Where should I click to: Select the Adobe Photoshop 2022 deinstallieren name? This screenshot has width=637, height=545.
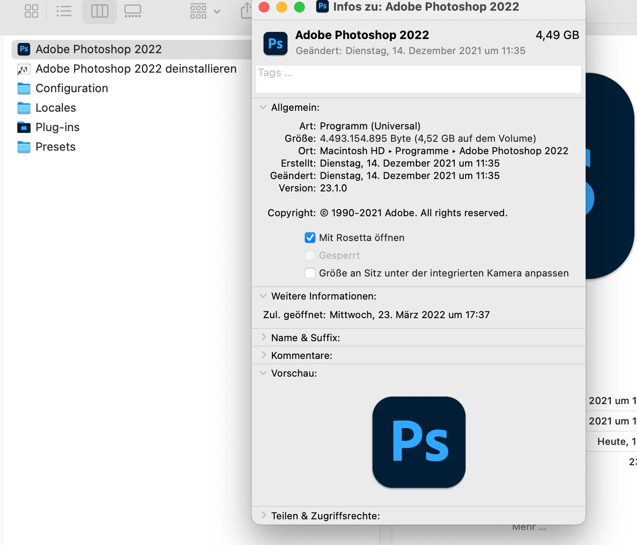pyautogui.click(x=136, y=69)
